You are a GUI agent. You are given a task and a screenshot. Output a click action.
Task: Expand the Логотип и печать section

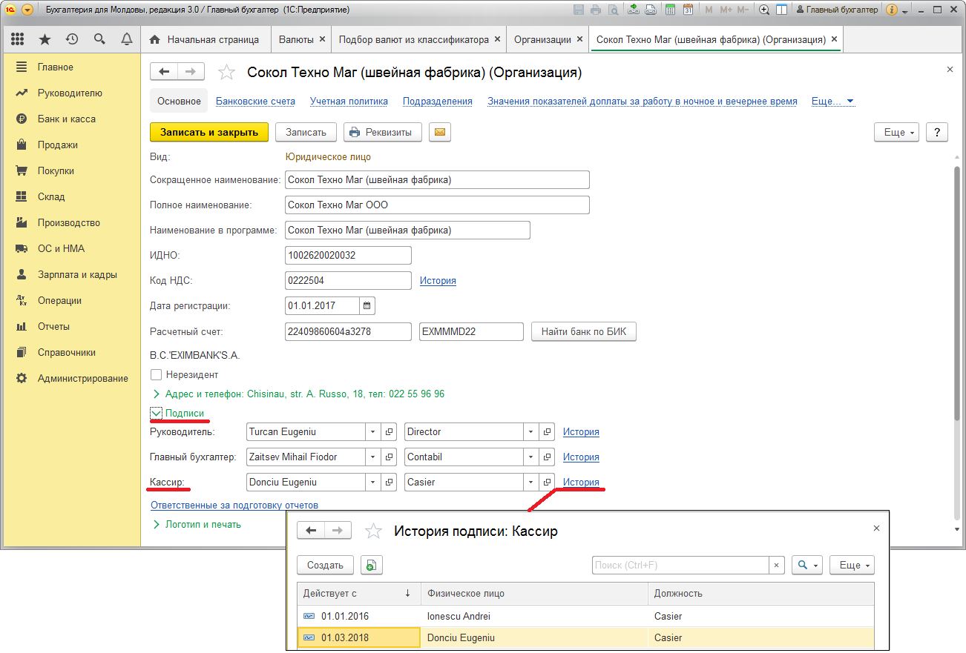156,524
